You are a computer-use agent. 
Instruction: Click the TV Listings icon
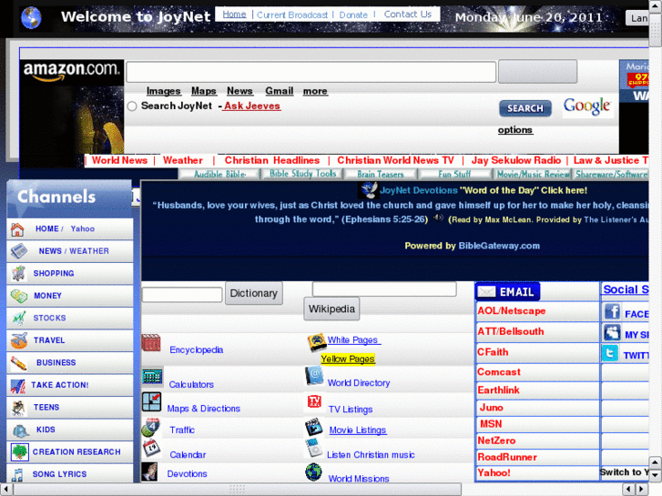(314, 401)
